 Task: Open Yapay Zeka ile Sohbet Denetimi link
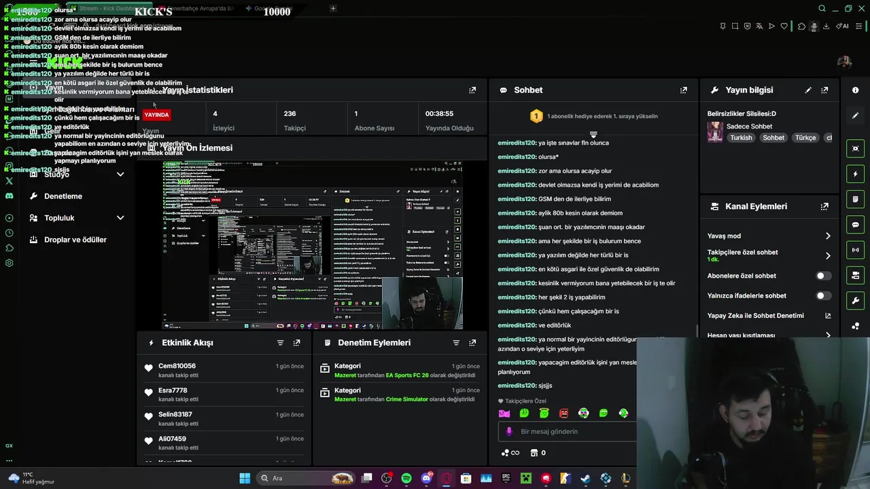pyautogui.click(x=755, y=316)
